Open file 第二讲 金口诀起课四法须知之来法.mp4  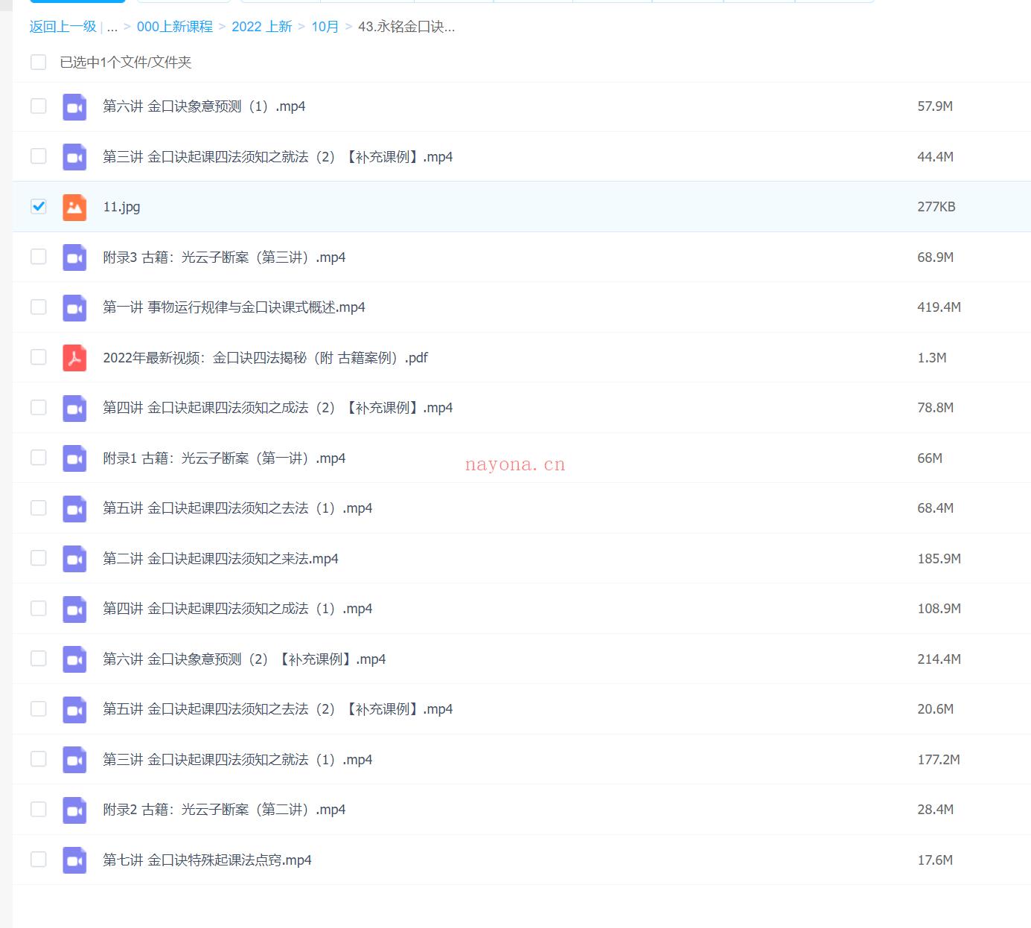point(220,559)
